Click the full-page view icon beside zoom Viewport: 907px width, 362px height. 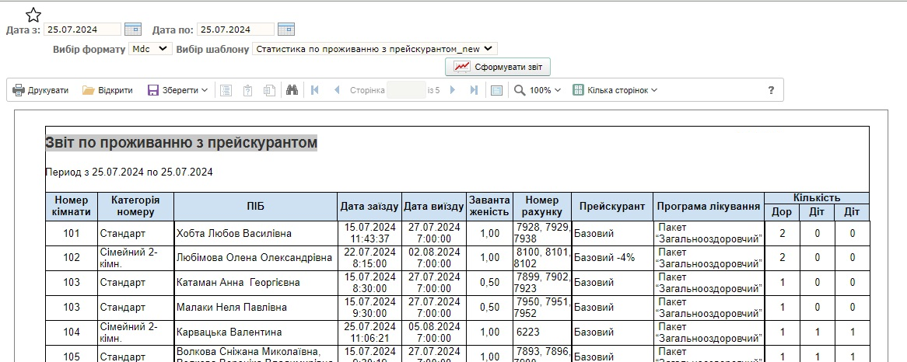tap(496, 90)
